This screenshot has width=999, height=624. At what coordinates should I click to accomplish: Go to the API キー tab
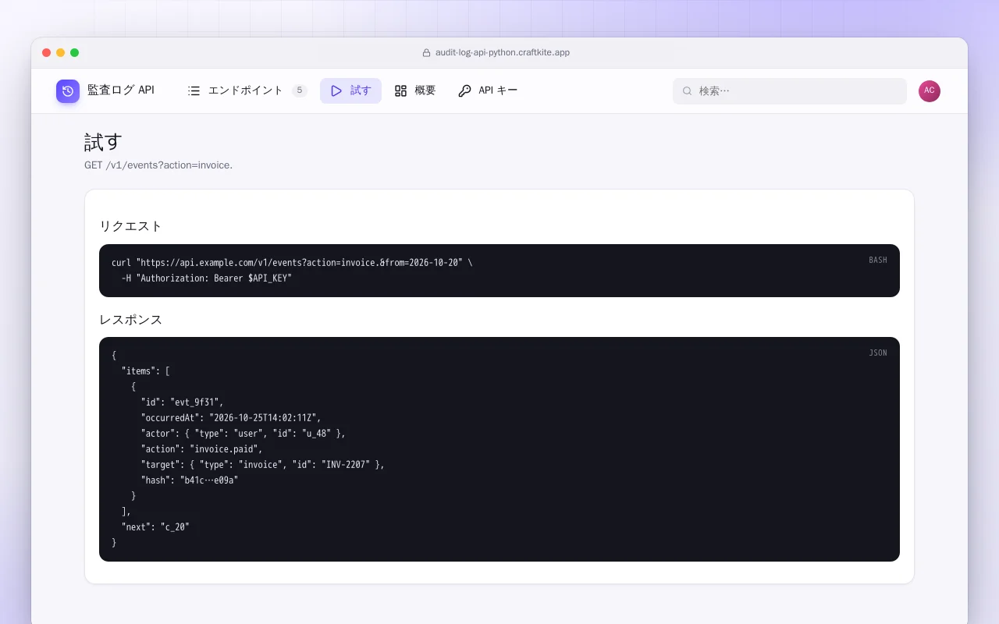[488, 90]
